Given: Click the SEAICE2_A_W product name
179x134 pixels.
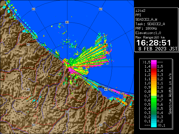Looking at the screenshot, I should [146, 20].
